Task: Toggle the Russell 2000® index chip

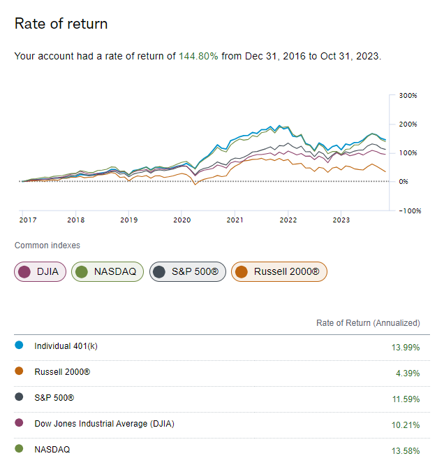Action: pos(279,272)
